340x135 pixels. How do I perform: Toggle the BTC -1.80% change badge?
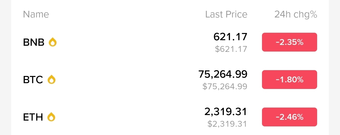(289, 80)
